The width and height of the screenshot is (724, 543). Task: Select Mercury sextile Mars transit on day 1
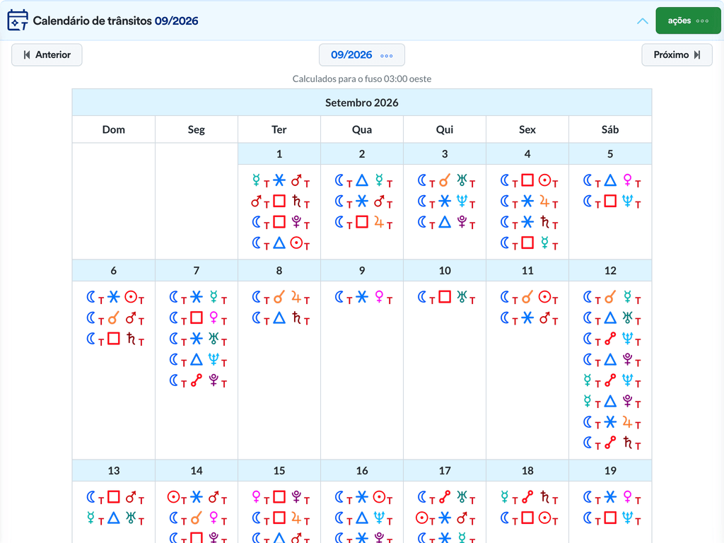tap(280, 180)
